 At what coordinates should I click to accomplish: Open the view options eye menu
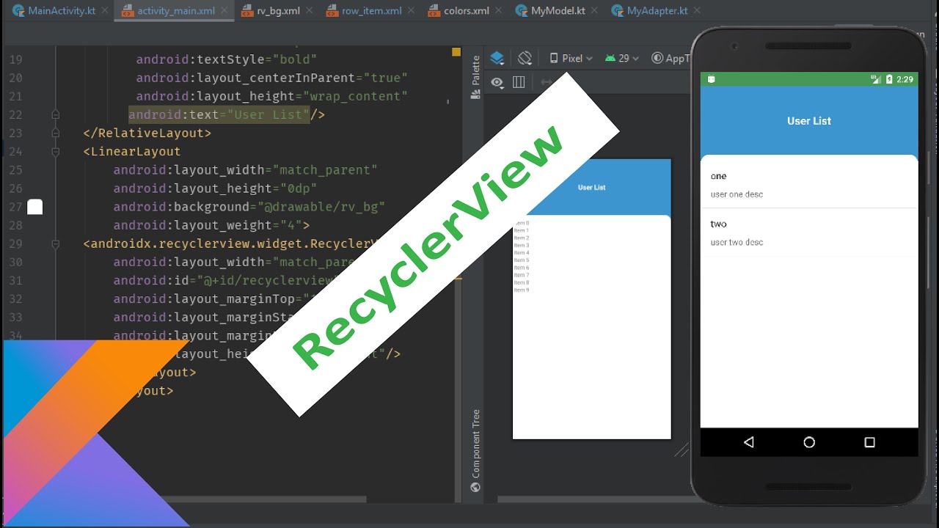(497, 82)
